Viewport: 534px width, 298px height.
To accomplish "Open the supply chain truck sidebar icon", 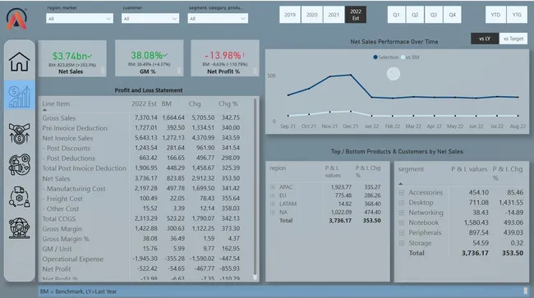I will (x=20, y=197).
